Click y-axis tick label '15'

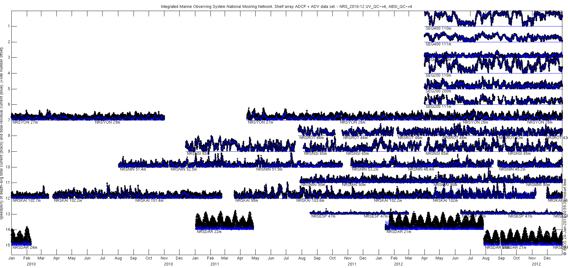point(8,245)
